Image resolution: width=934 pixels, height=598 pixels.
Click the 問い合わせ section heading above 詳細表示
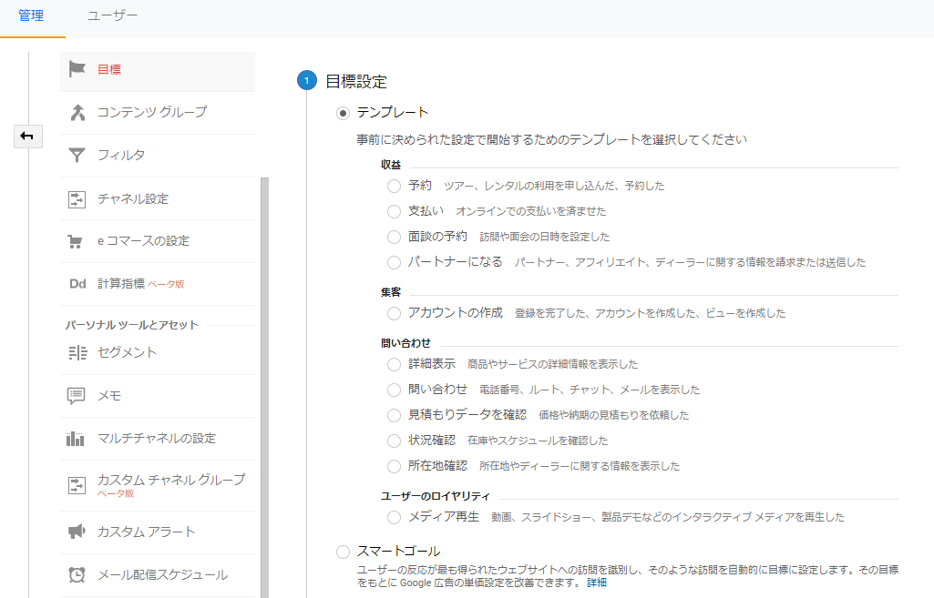click(405, 343)
